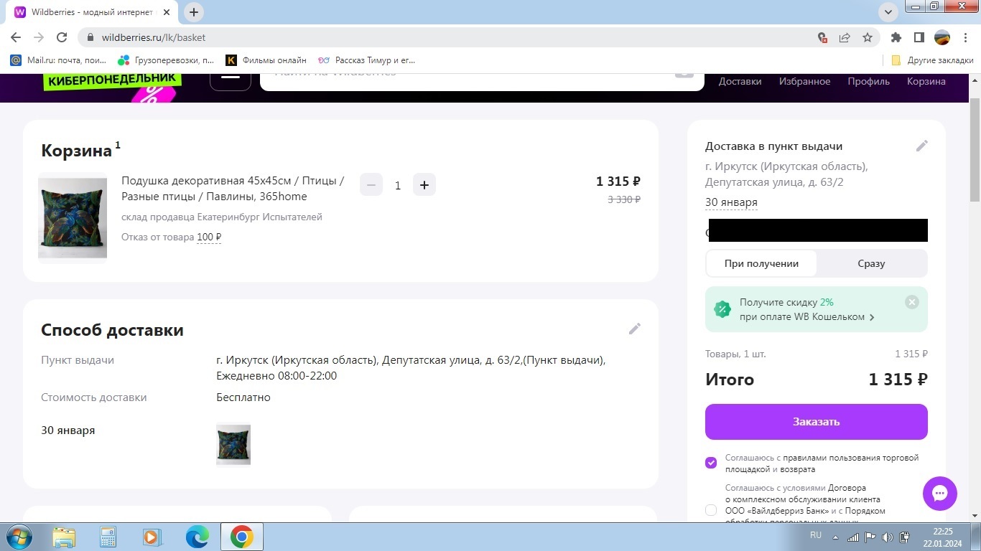Open the Избранное section
The width and height of the screenshot is (981, 551).
804,81
